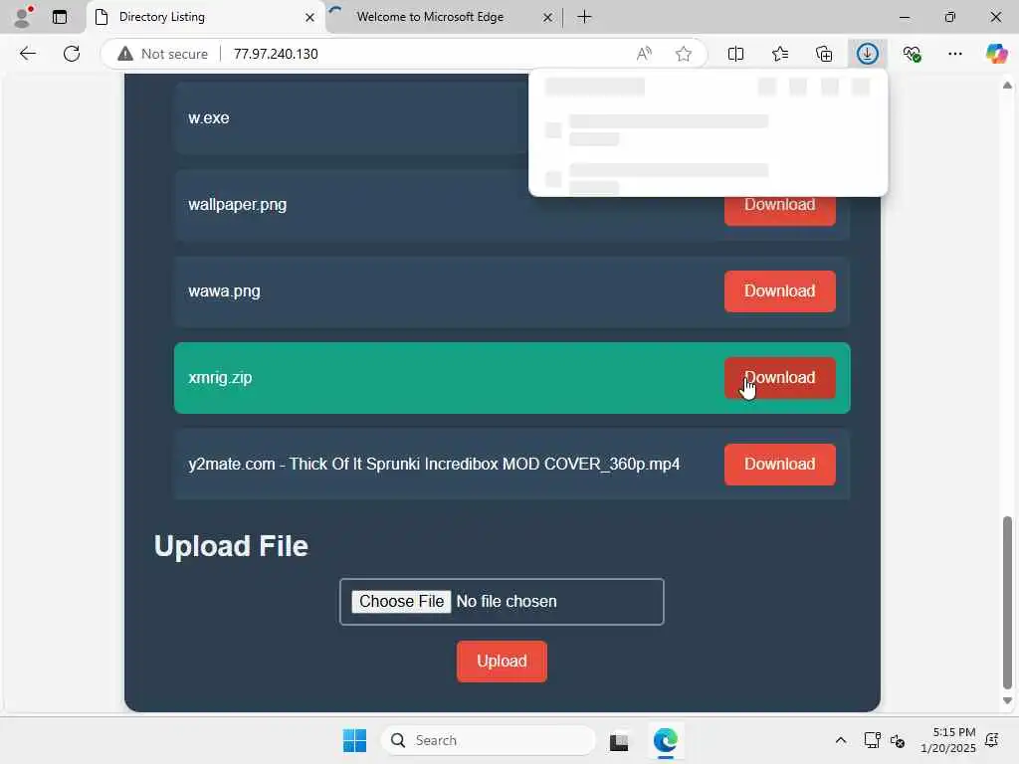The image size is (1019, 764).
Task: Select the xmrig.zip file name
Action: (220, 377)
